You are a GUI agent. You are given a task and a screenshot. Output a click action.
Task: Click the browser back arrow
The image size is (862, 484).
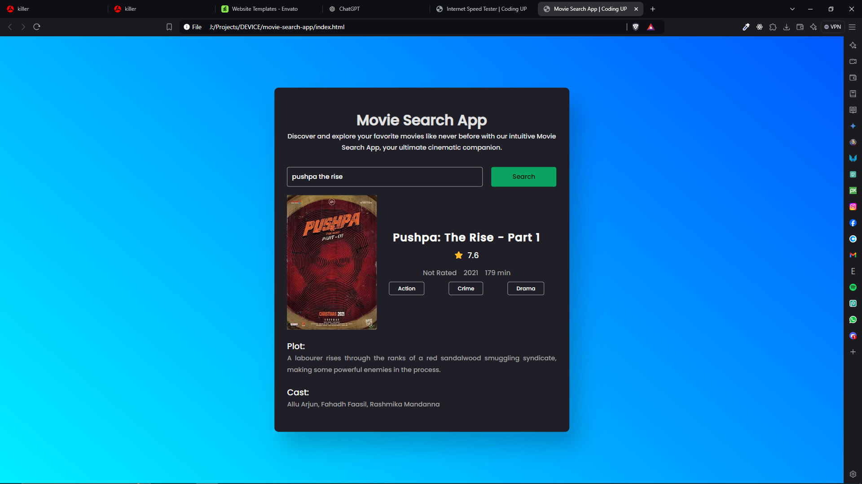click(10, 27)
